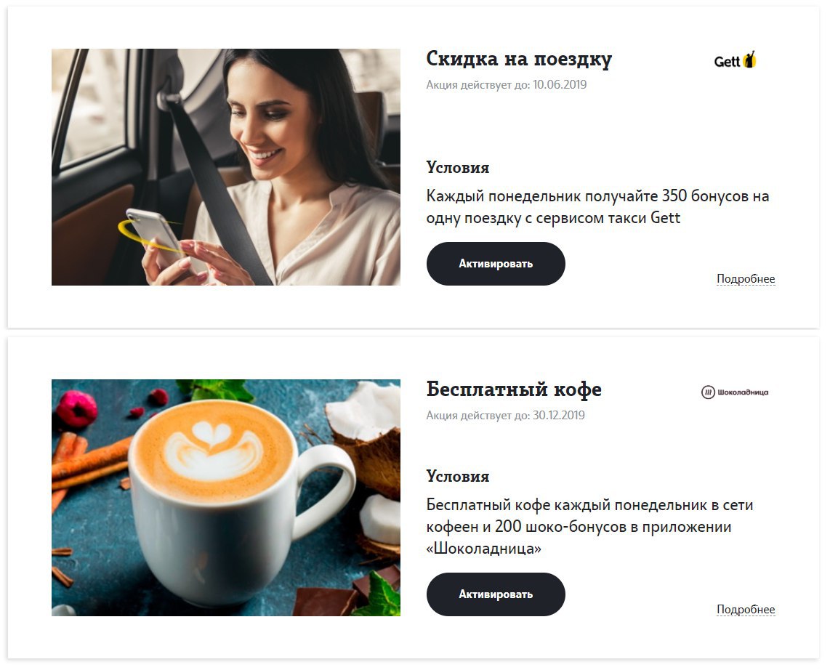830x670 pixels.
Task: Activate the free coffee offer
Action: click(496, 594)
